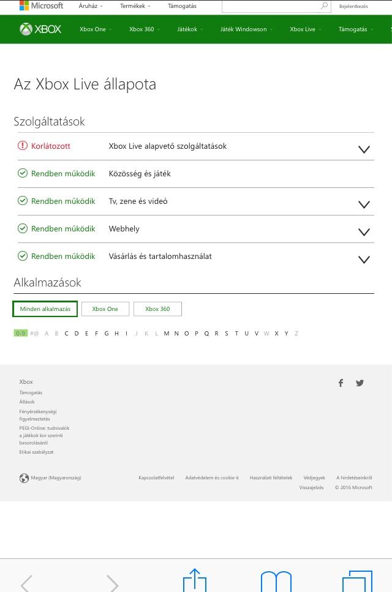Open the Xbox Live navigation menu
The height and width of the screenshot is (592, 392).
305,29
